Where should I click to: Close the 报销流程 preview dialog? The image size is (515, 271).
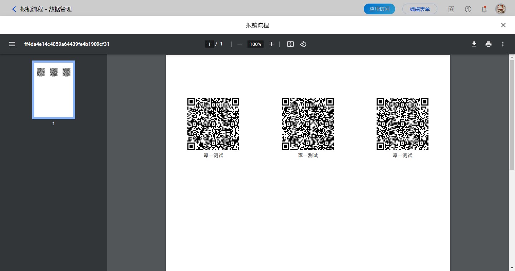click(x=503, y=25)
